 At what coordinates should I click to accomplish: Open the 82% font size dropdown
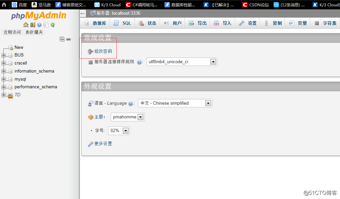pyautogui.click(x=119, y=131)
